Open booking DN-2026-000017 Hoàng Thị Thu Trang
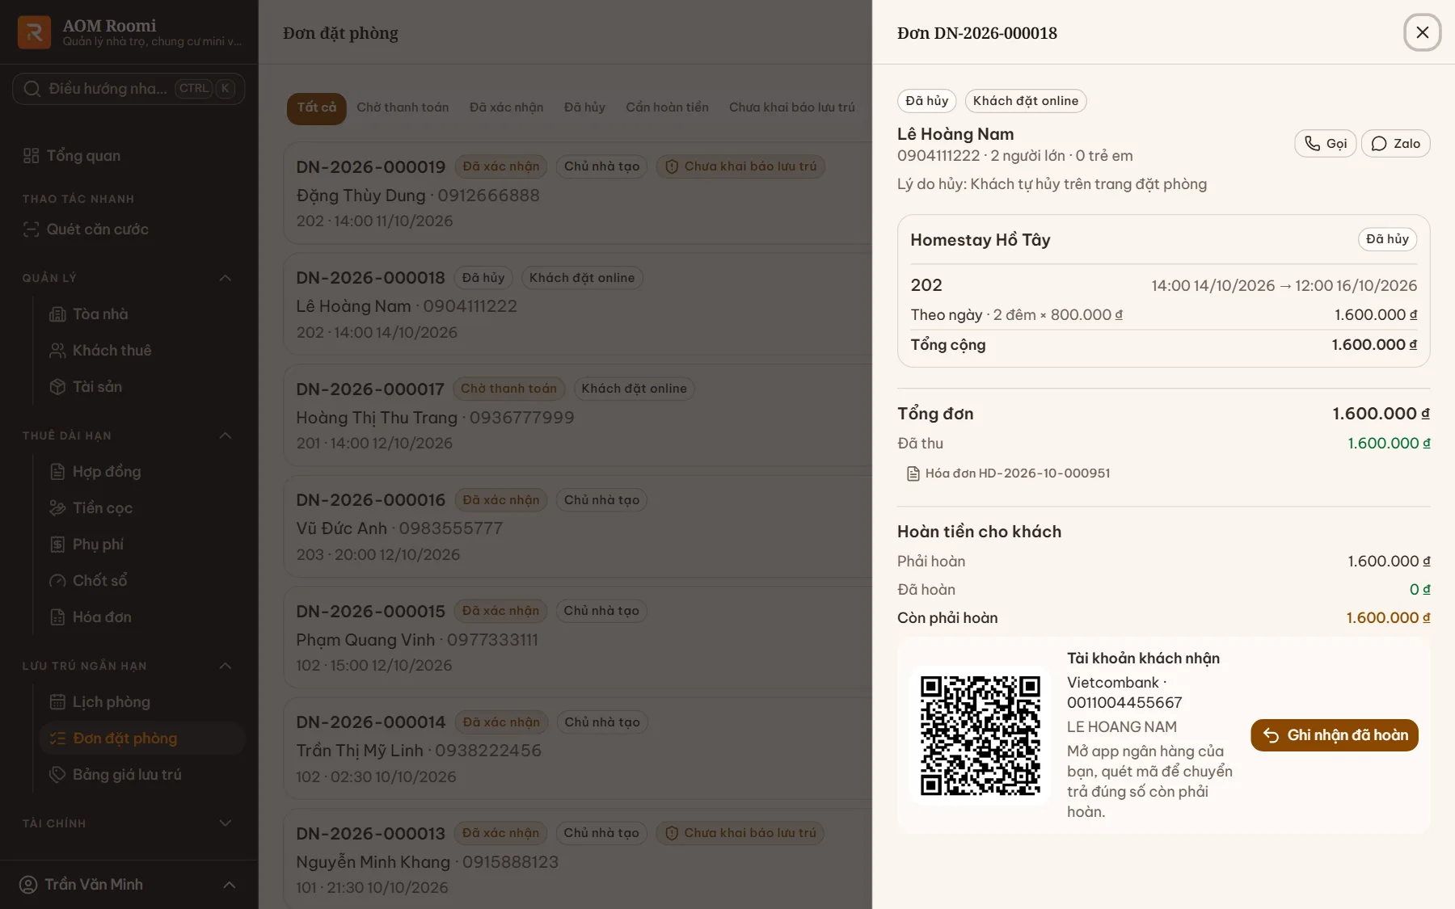 (577, 415)
